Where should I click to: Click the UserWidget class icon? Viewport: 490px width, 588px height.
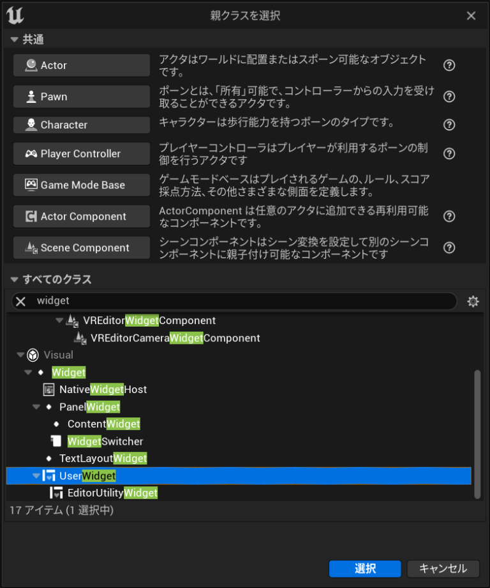click(48, 476)
